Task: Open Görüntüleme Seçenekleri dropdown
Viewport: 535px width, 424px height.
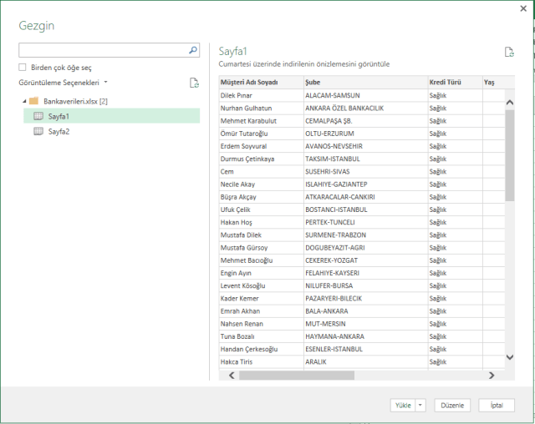Action: [x=106, y=82]
